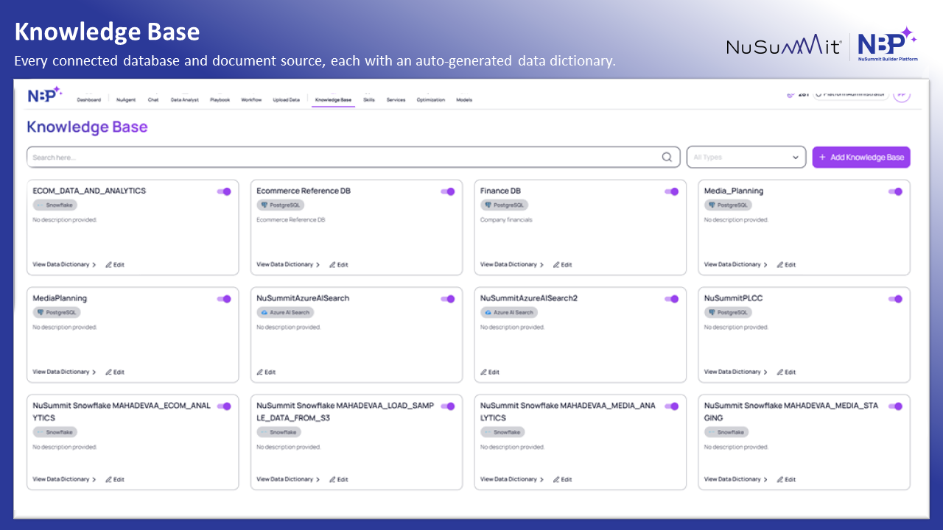Switch to the Chat tab

coord(153,99)
